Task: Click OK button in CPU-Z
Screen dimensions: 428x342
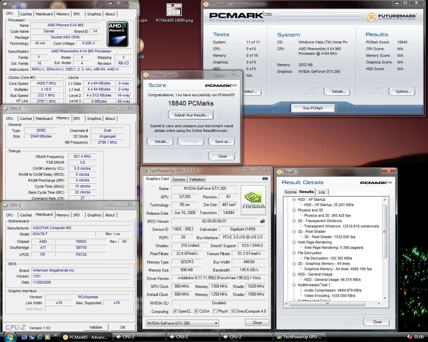Action: click(123, 327)
